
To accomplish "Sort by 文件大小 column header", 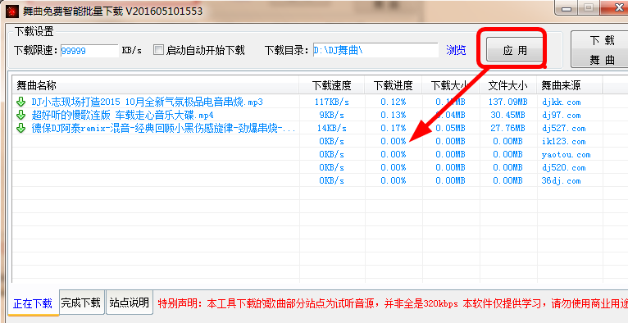I will (507, 85).
